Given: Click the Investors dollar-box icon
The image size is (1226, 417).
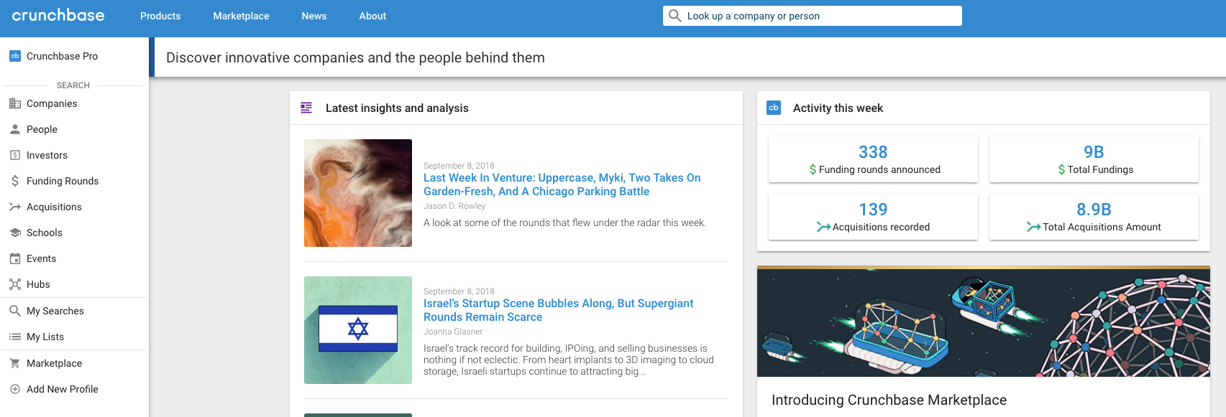Looking at the screenshot, I should pyautogui.click(x=14, y=155).
